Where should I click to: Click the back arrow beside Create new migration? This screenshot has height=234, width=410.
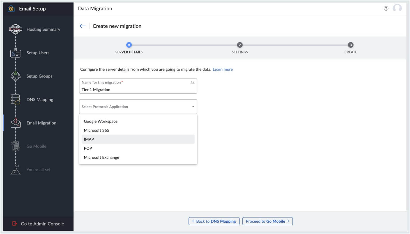coord(83,26)
